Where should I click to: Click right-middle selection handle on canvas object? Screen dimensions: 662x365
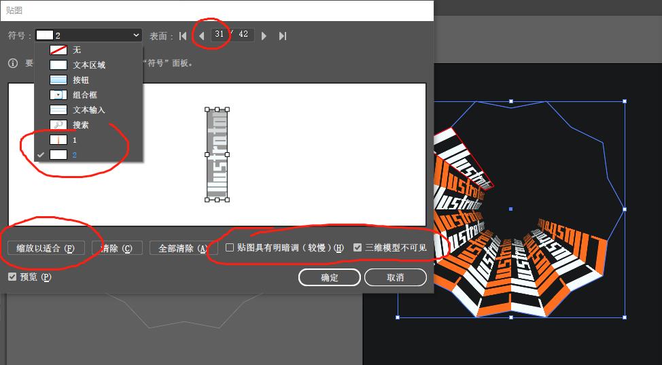[625, 209]
